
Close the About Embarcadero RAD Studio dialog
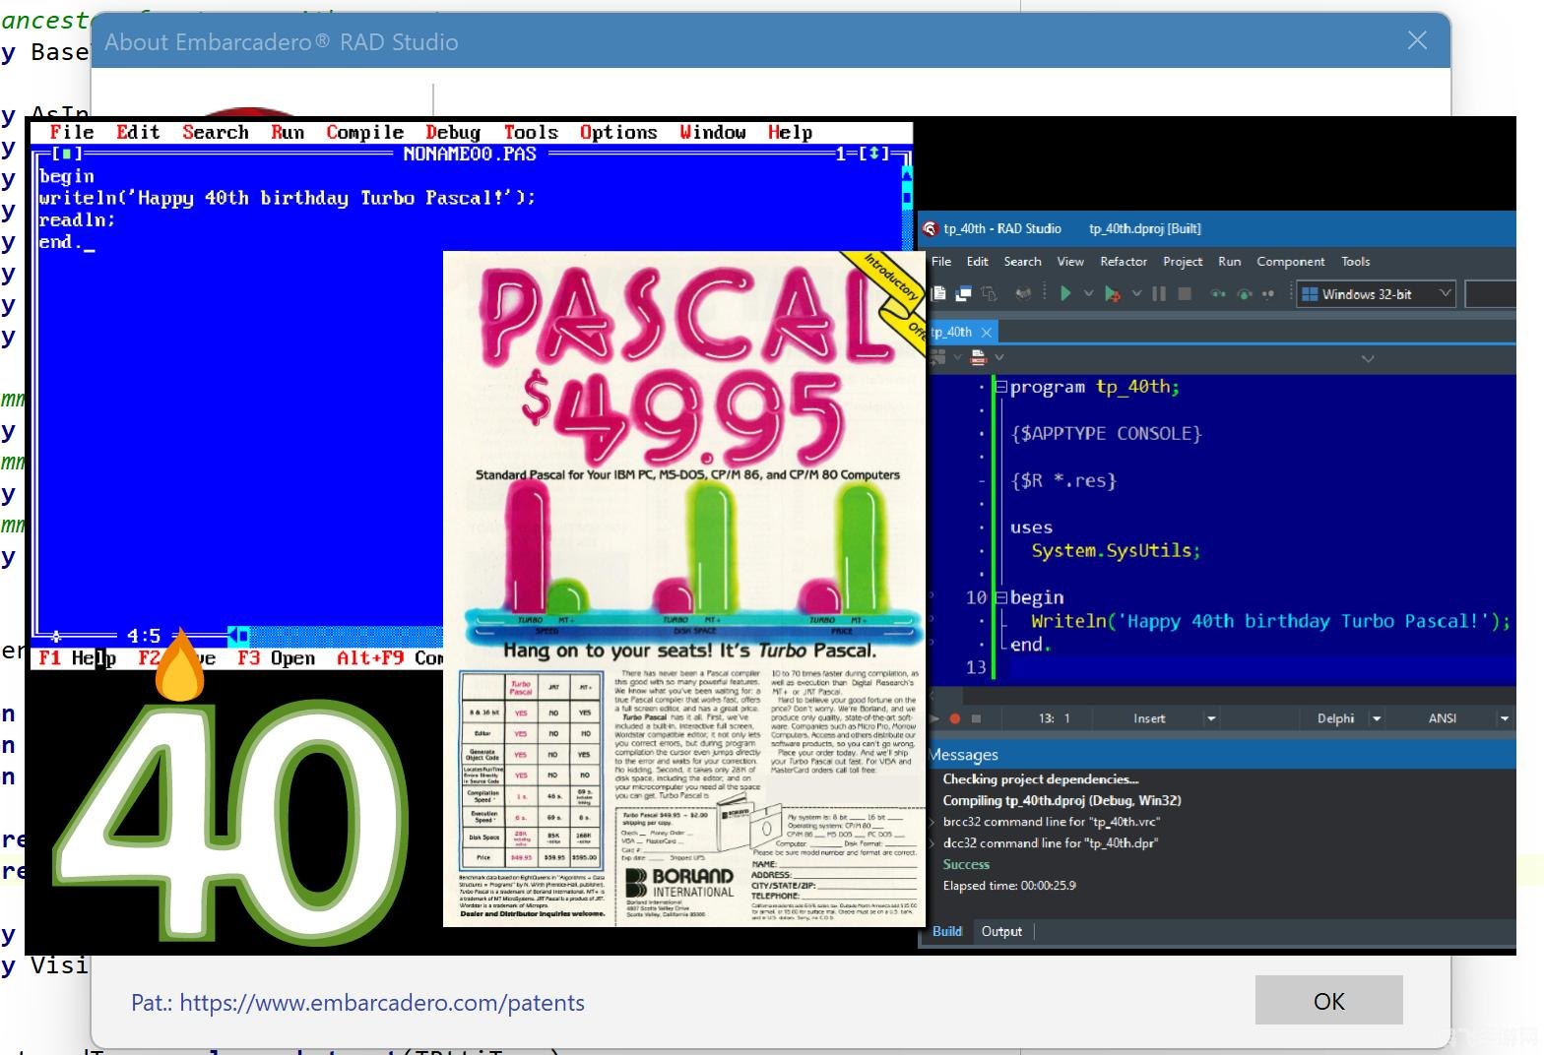[x=1416, y=40]
